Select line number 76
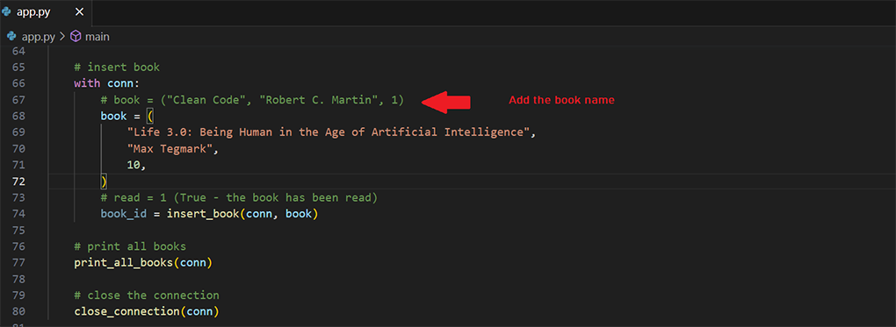The height and width of the screenshot is (327, 896). (18, 246)
